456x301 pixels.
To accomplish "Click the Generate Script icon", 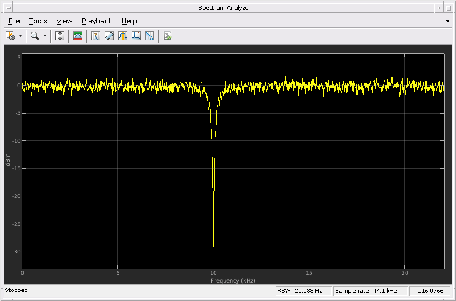I will [168, 36].
